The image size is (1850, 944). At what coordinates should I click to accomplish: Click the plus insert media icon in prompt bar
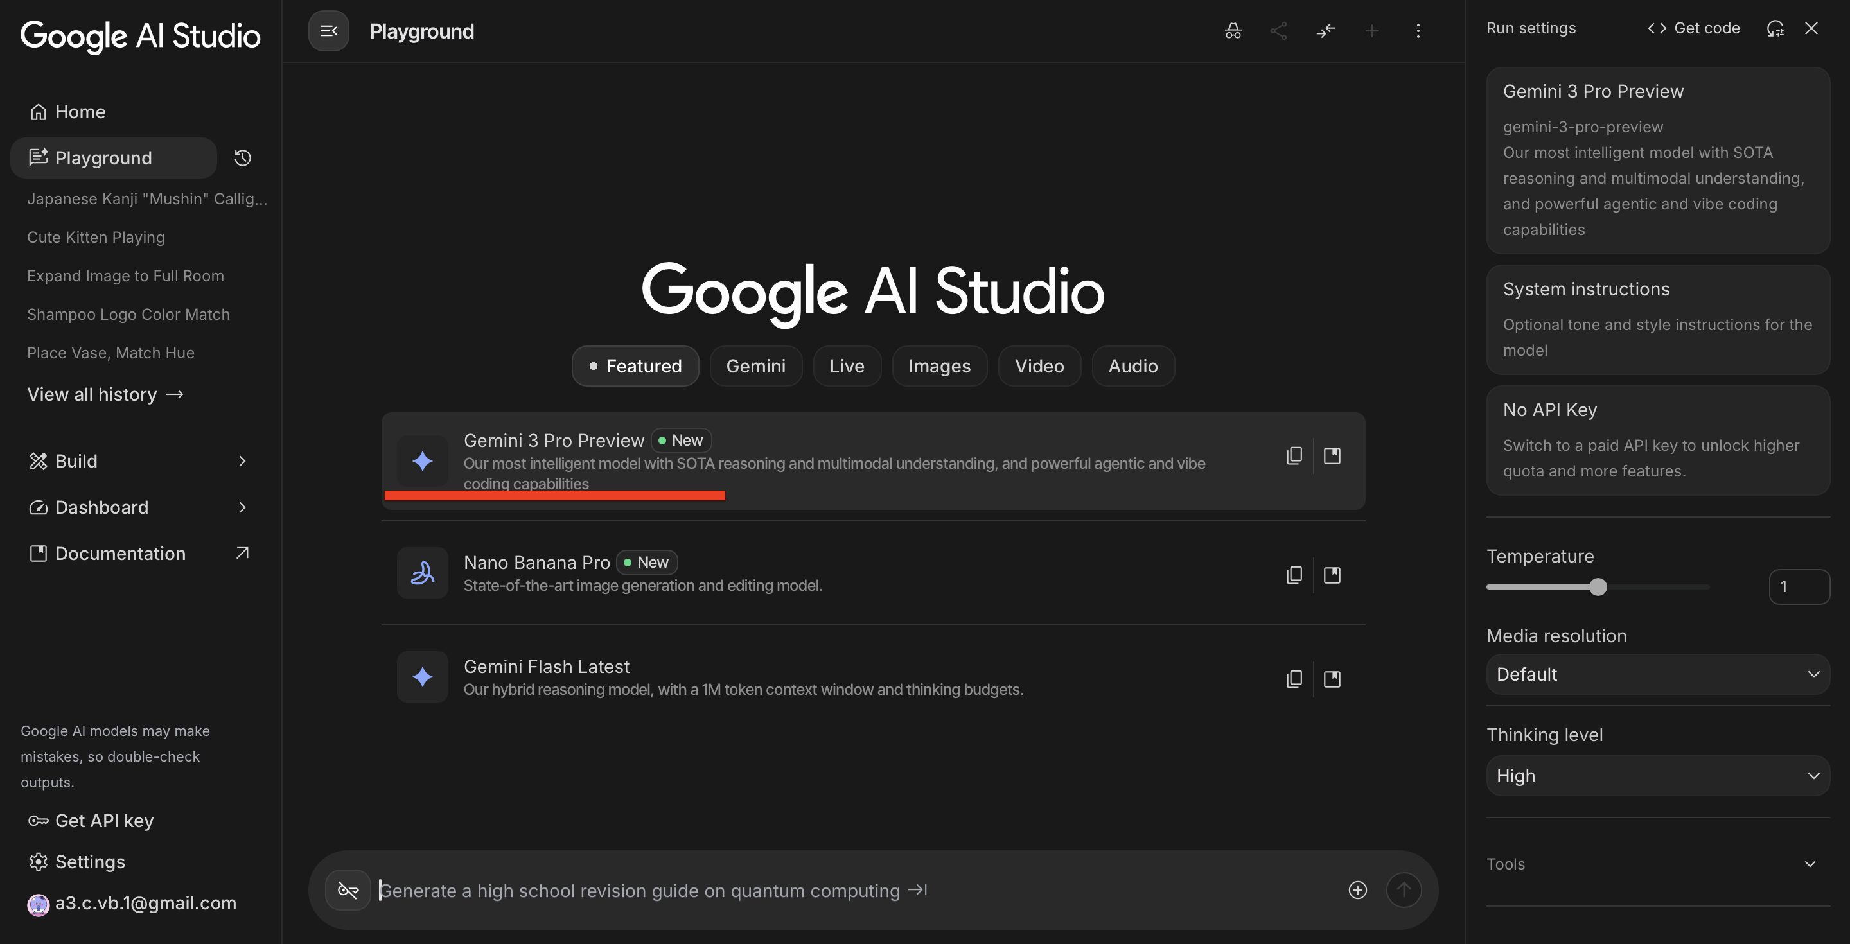[1357, 890]
